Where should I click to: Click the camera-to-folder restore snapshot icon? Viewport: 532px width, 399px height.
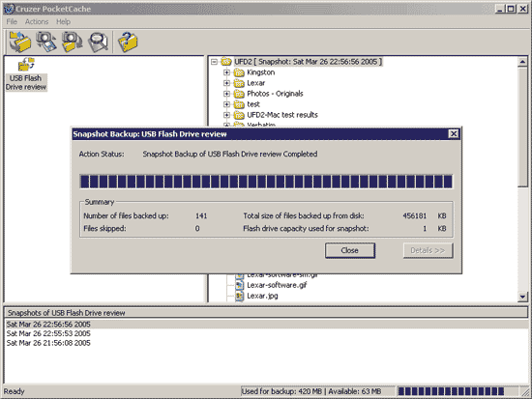(x=72, y=42)
